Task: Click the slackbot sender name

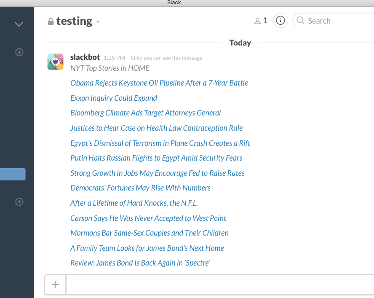Action: (x=85, y=57)
